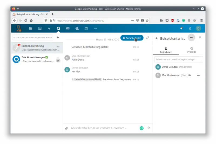Attach a file with paperclip icon
The width and height of the screenshot is (216, 144).
66,128
